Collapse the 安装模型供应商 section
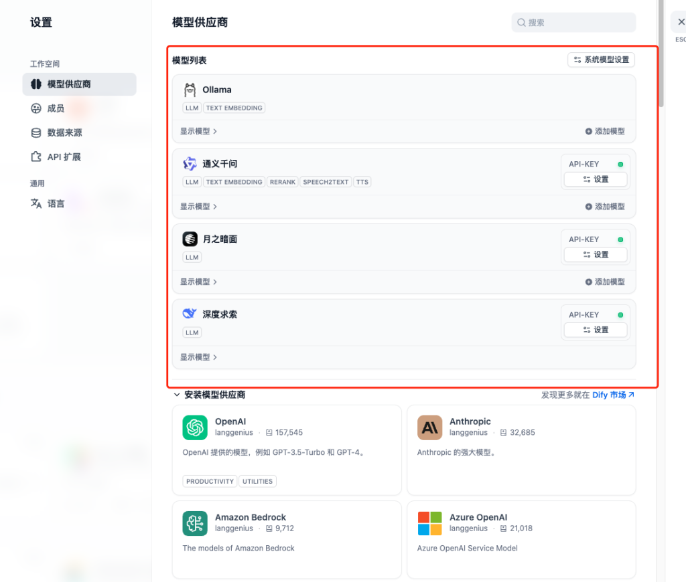Viewport: 686px width, 582px height. point(177,395)
